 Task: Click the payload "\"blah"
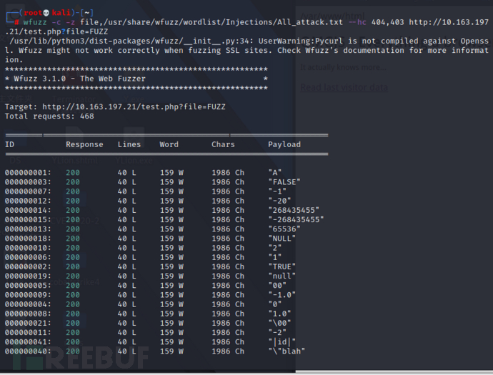tap(287, 351)
